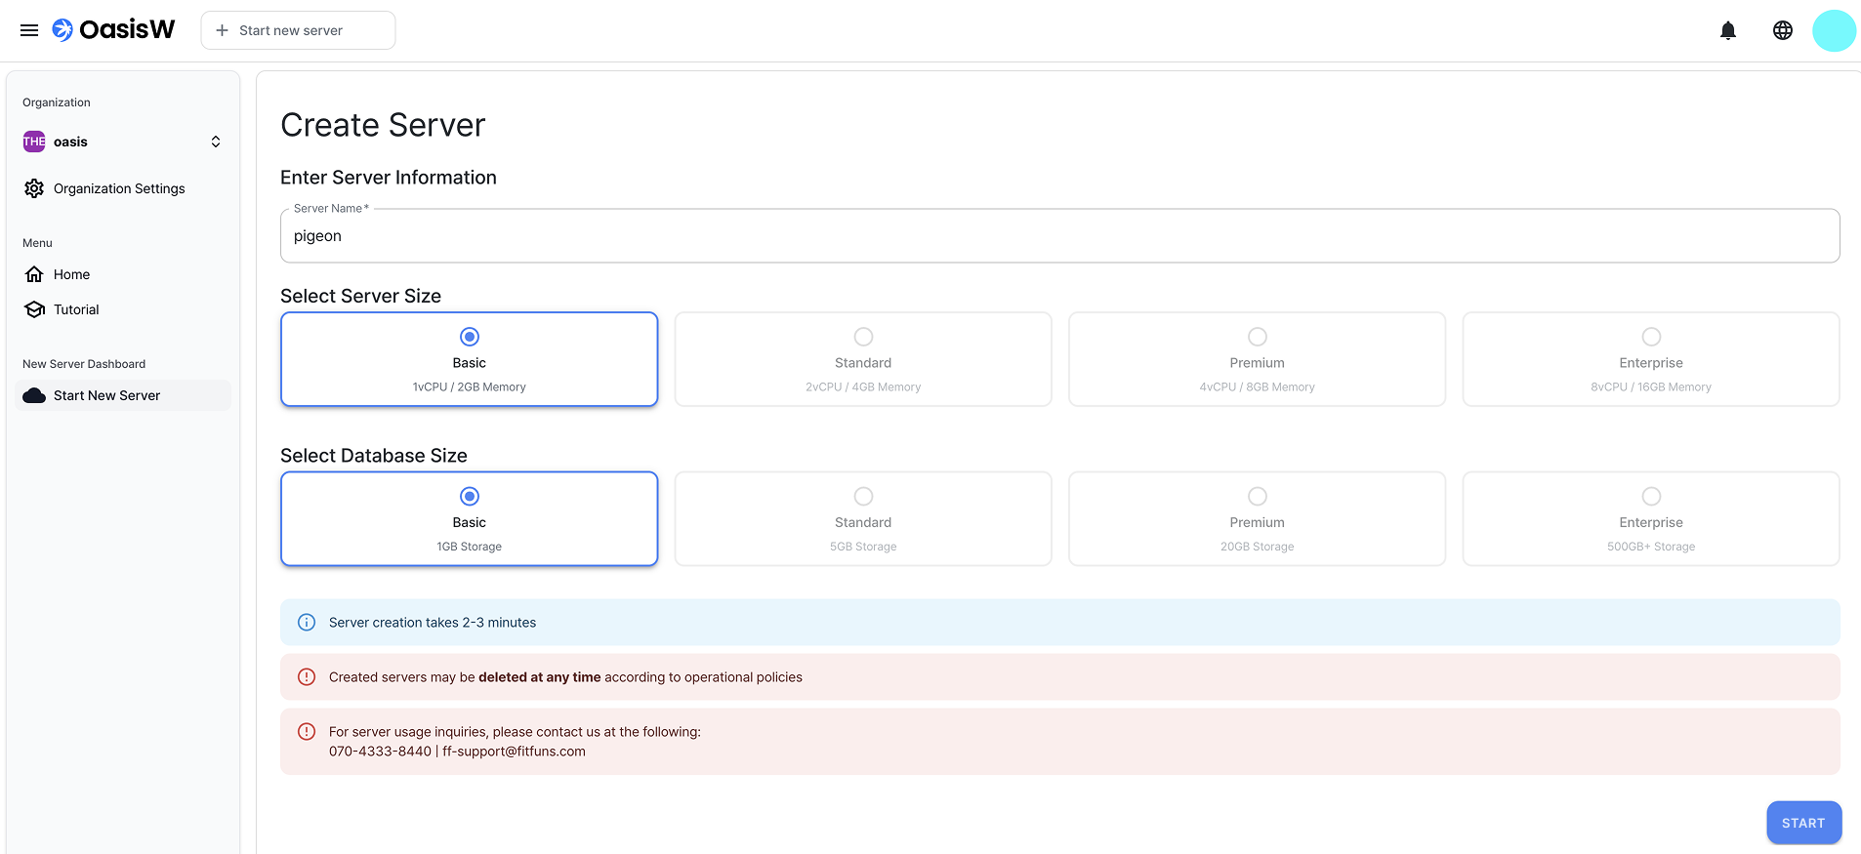The image size is (1861, 854).
Task: Choose Enterprise 500GB+ database storage
Action: click(1650, 519)
